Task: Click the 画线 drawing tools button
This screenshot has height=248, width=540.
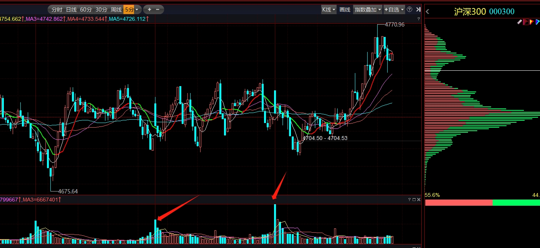Action: pyautogui.click(x=345, y=10)
